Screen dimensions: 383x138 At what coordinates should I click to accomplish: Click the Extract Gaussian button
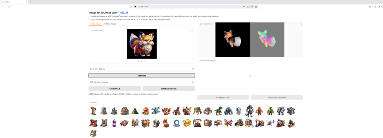pos(169,89)
